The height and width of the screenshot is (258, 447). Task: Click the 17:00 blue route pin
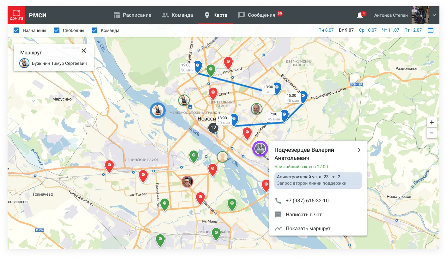[285, 116]
